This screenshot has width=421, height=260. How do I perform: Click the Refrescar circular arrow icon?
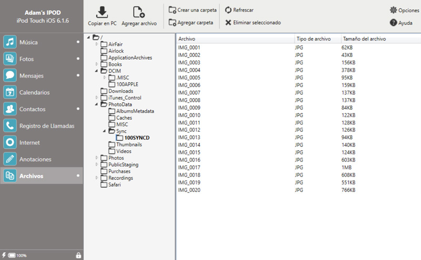(x=228, y=10)
